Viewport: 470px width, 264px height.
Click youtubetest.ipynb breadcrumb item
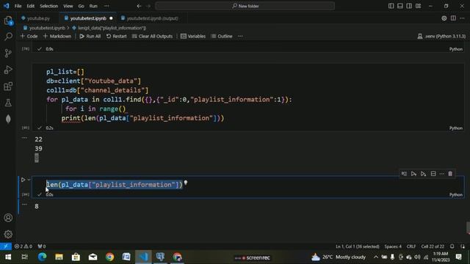[44, 28]
